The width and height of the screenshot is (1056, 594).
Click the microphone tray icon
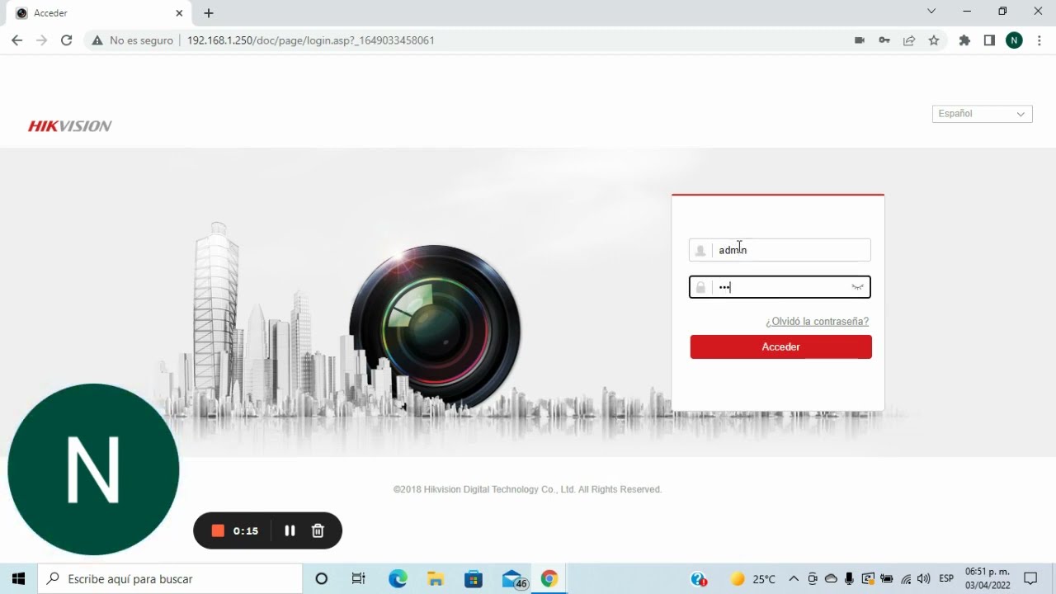click(x=850, y=579)
